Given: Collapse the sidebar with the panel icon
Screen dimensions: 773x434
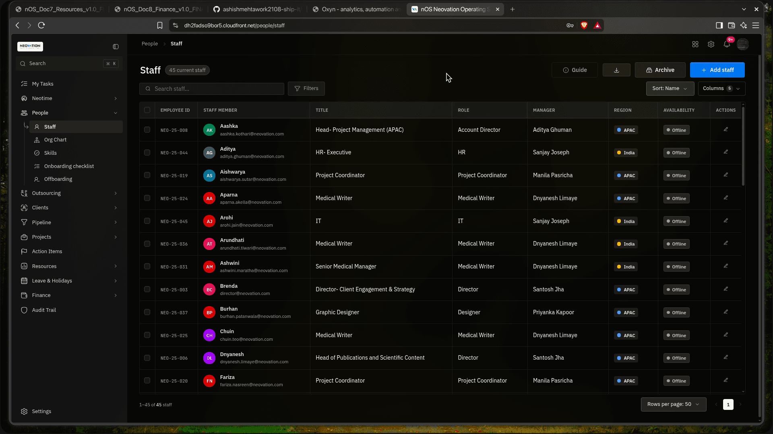Looking at the screenshot, I should coord(116,47).
